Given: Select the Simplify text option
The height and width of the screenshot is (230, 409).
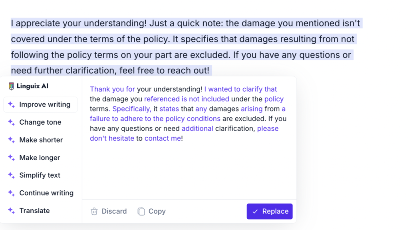Looking at the screenshot, I should 40,175.
